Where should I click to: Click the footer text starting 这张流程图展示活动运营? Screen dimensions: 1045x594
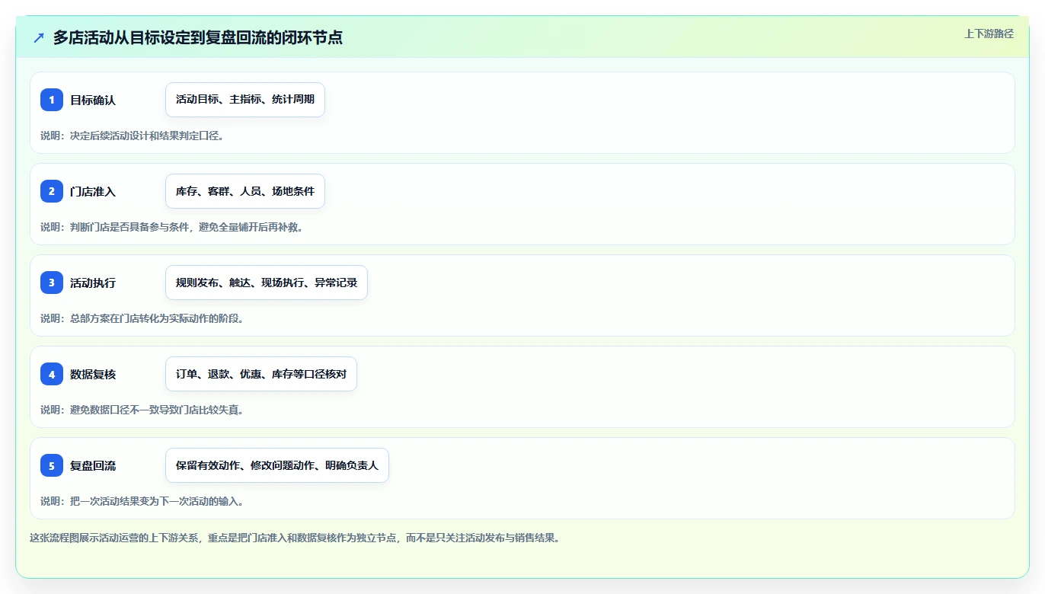click(295, 538)
